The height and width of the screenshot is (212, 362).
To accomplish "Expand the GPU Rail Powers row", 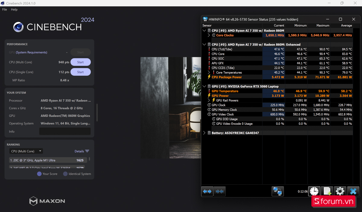I will [x=209, y=100].
